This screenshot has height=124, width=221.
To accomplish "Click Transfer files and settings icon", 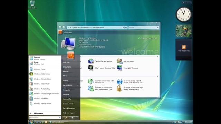I will pyautogui.click(x=91, y=61).
